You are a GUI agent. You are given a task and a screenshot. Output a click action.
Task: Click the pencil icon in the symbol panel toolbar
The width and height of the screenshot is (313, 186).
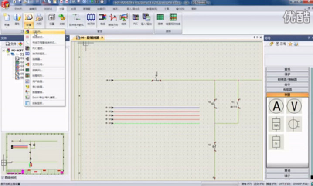tap(271, 44)
